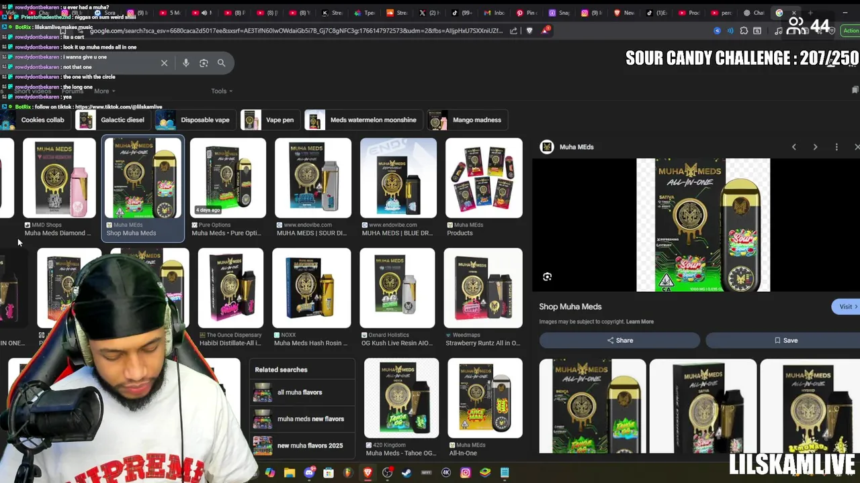860x483 pixels.
Task: Open Brave Rewards triangle icon
Action: click(546, 30)
